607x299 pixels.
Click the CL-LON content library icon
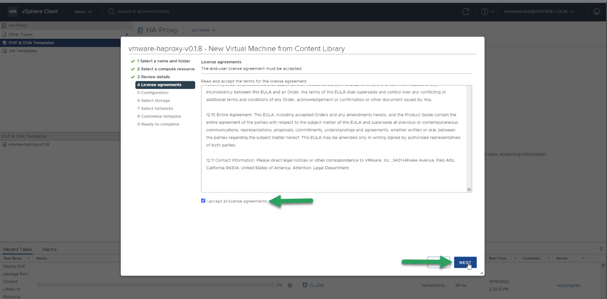pos(305,285)
